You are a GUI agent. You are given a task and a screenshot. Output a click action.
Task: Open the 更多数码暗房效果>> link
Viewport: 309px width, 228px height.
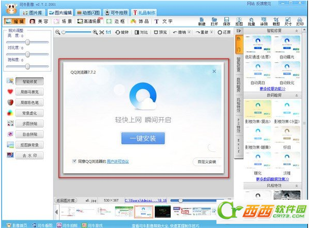(x=272, y=179)
